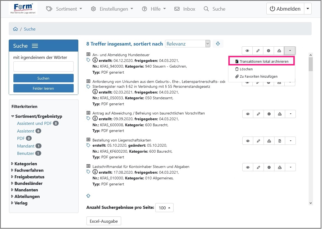Click the Suchen button

43,78
